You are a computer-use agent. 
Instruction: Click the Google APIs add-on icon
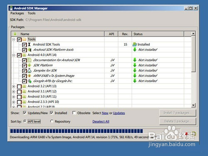[30, 81]
